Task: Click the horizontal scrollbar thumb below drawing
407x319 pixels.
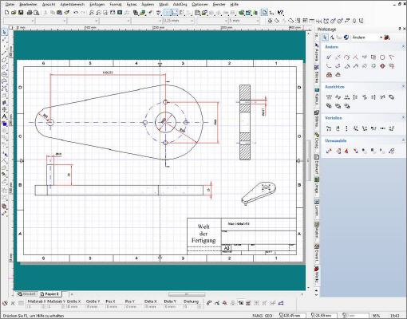Action: 187,294
